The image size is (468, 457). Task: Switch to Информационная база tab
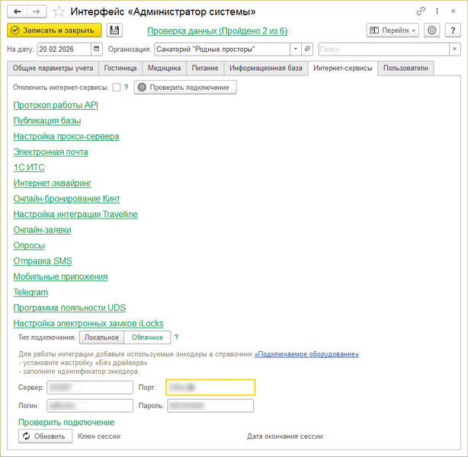(266, 69)
